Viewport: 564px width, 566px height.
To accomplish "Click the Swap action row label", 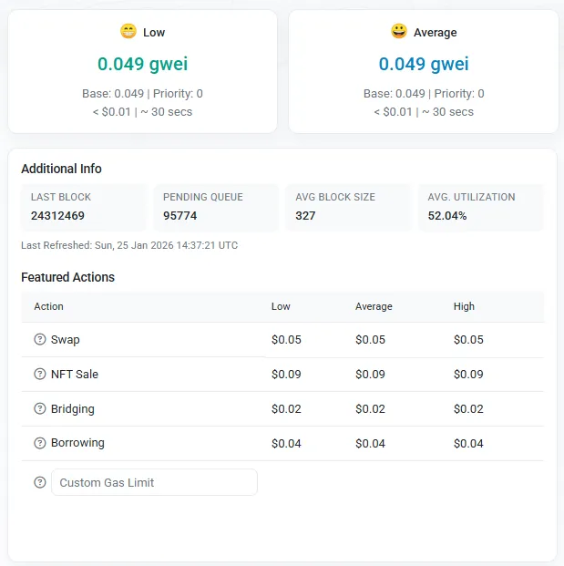I will point(66,340).
